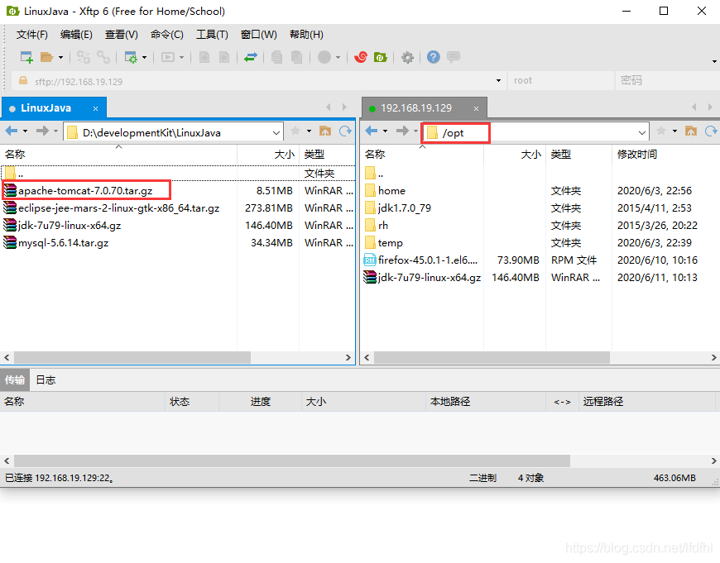Image resolution: width=720 pixels, height=563 pixels.
Task: Click the new terminal window icon
Action: pos(168,57)
